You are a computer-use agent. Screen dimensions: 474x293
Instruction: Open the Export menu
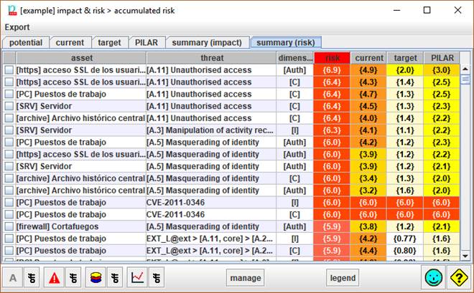pyautogui.click(x=17, y=27)
